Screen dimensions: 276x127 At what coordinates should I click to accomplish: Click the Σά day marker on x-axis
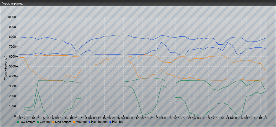click(x=194, y=118)
